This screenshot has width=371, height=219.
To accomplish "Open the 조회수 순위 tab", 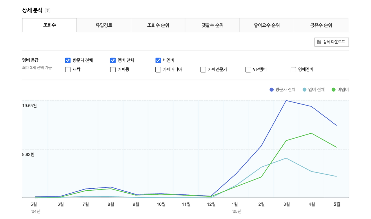I will click(158, 25).
